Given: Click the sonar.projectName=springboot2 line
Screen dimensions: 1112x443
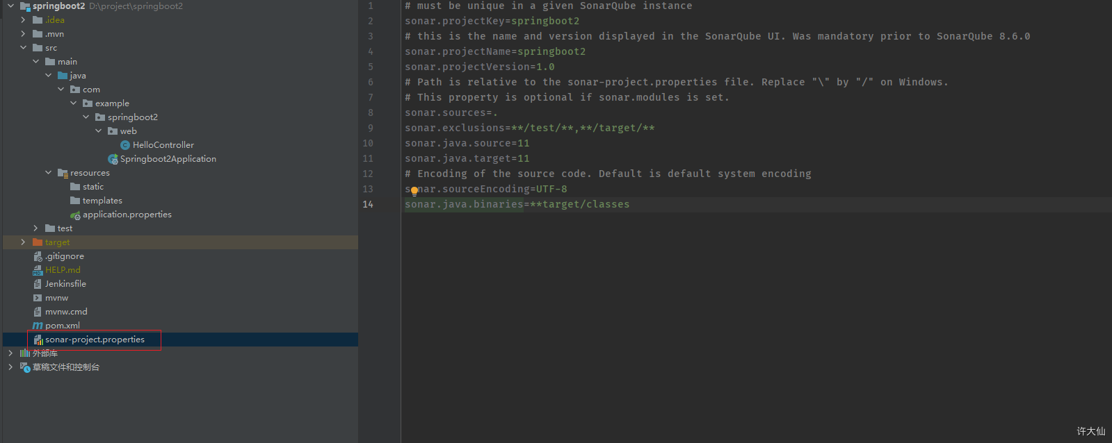Looking at the screenshot, I should [x=495, y=51].
